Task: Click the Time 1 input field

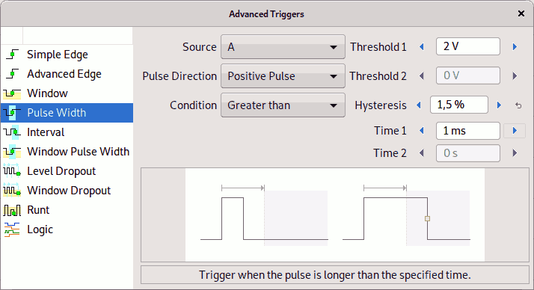Action: click(x=468, y=131)
